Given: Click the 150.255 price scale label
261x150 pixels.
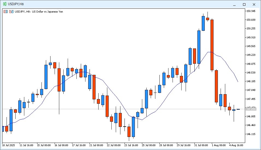Looking at the screenshot, I should pyautogui.click(x=251, y=29).
